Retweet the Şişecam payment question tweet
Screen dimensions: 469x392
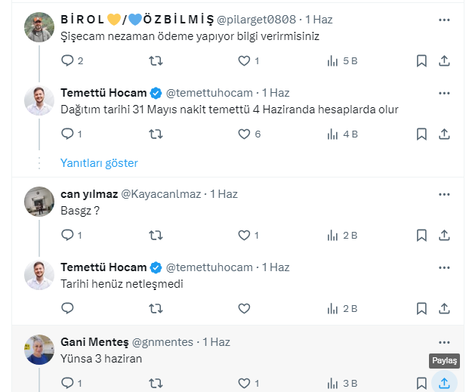coord(156,61)
